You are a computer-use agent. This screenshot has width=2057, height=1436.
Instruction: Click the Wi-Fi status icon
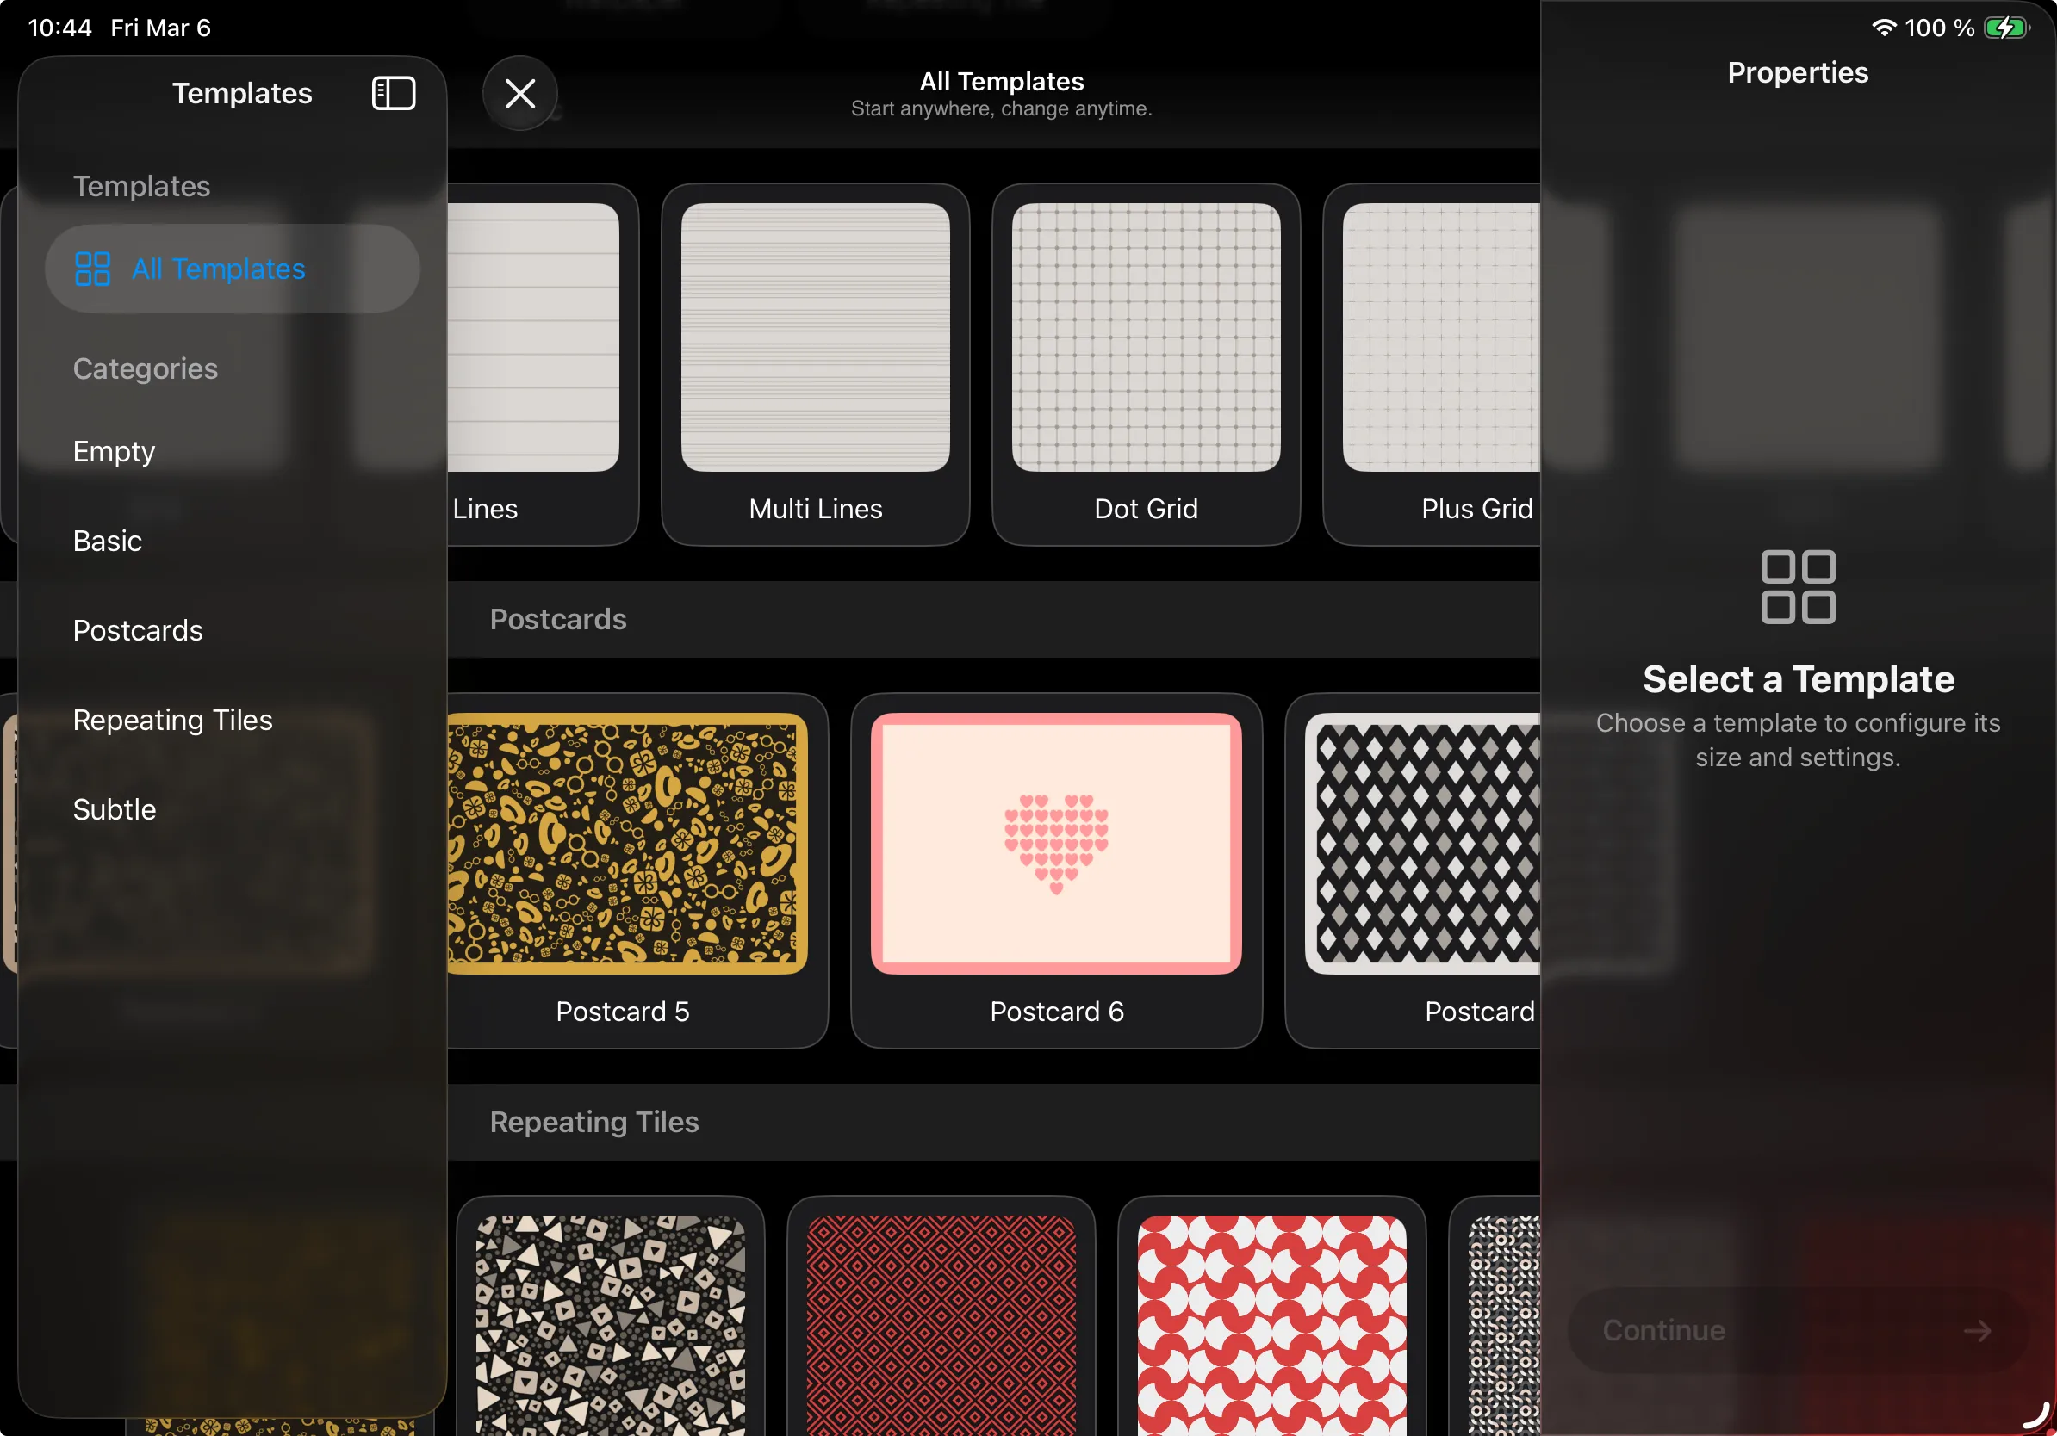1885,28
